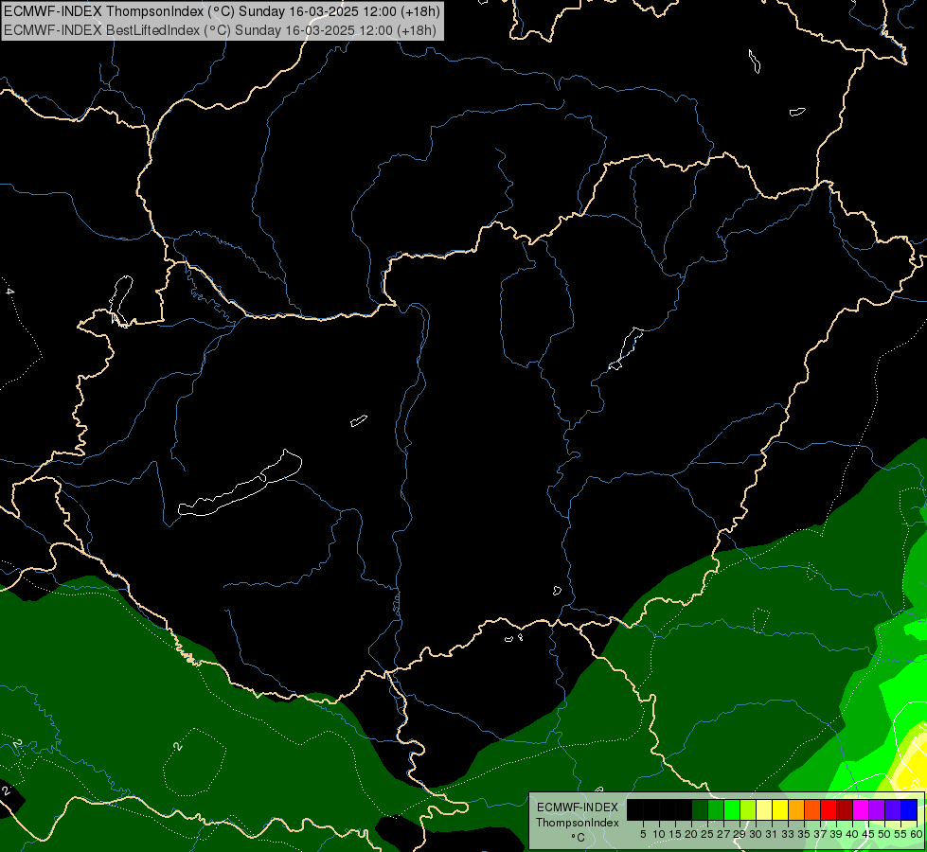Screen dimensions: 927x852
Task: Click legend tick value '20'
Action: point(691,834)
